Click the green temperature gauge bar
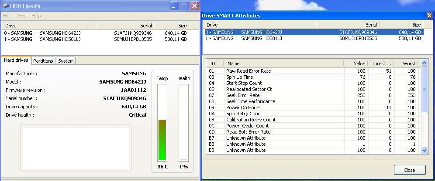435x181 pixels. coord(162,140)
